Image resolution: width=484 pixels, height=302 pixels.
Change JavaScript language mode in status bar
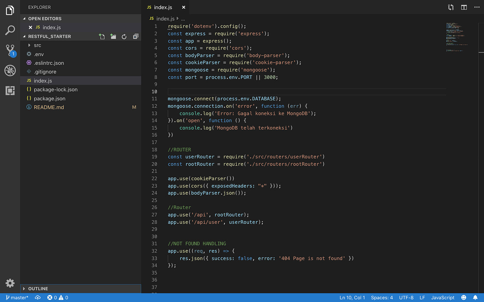(443, 298)
